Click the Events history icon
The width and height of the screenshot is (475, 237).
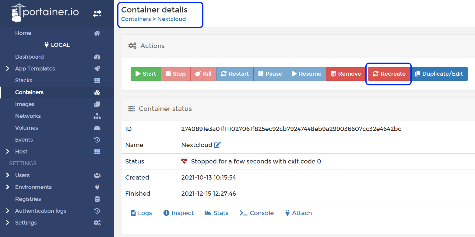[97, 140]
